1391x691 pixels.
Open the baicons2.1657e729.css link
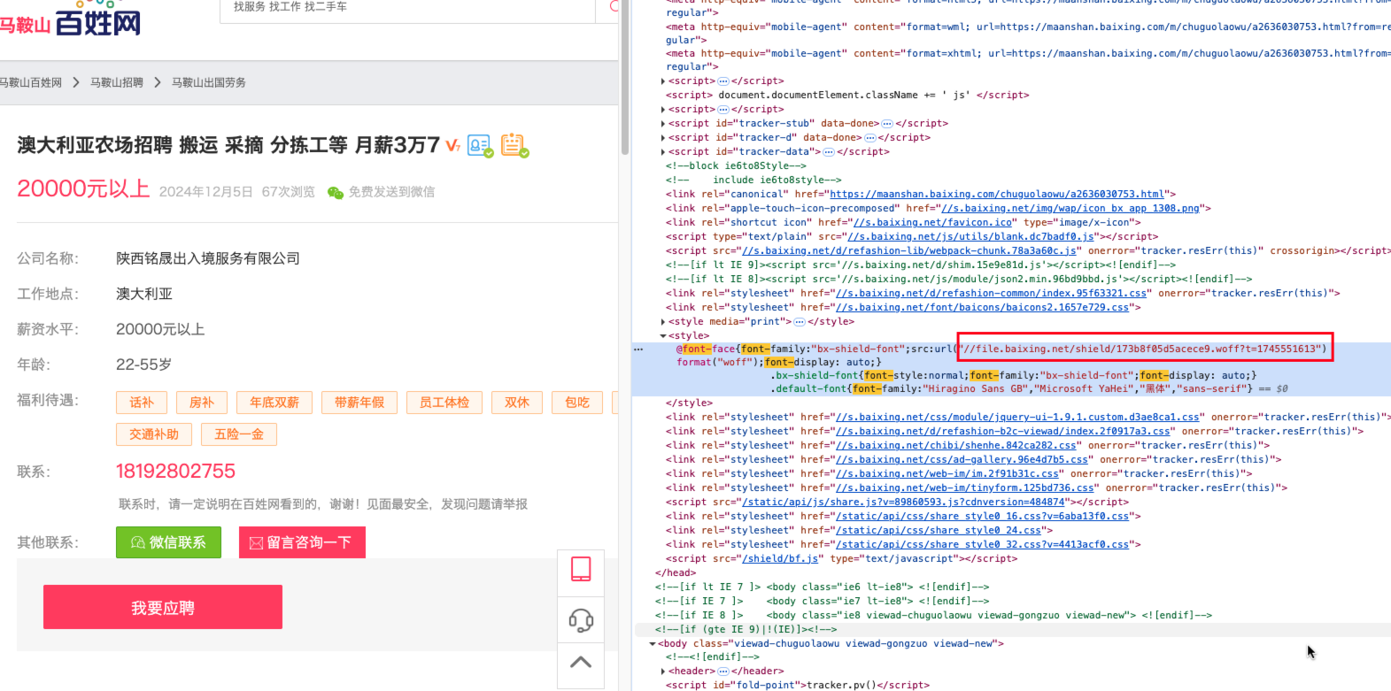[x=983, y=308]
